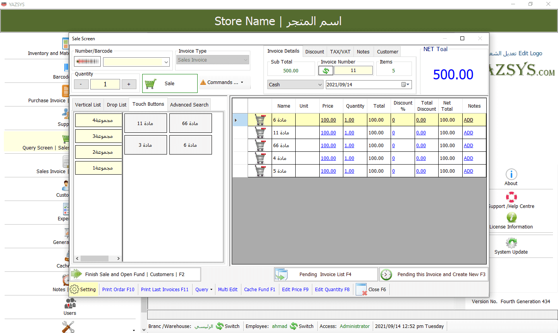Open the invoice date picker dropdown

(x=405, y=85)
